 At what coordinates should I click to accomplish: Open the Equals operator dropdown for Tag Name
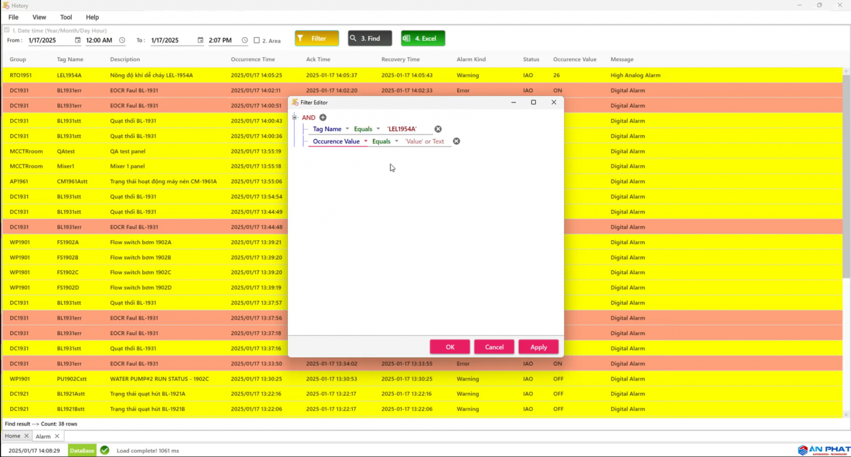pos(378,129)
